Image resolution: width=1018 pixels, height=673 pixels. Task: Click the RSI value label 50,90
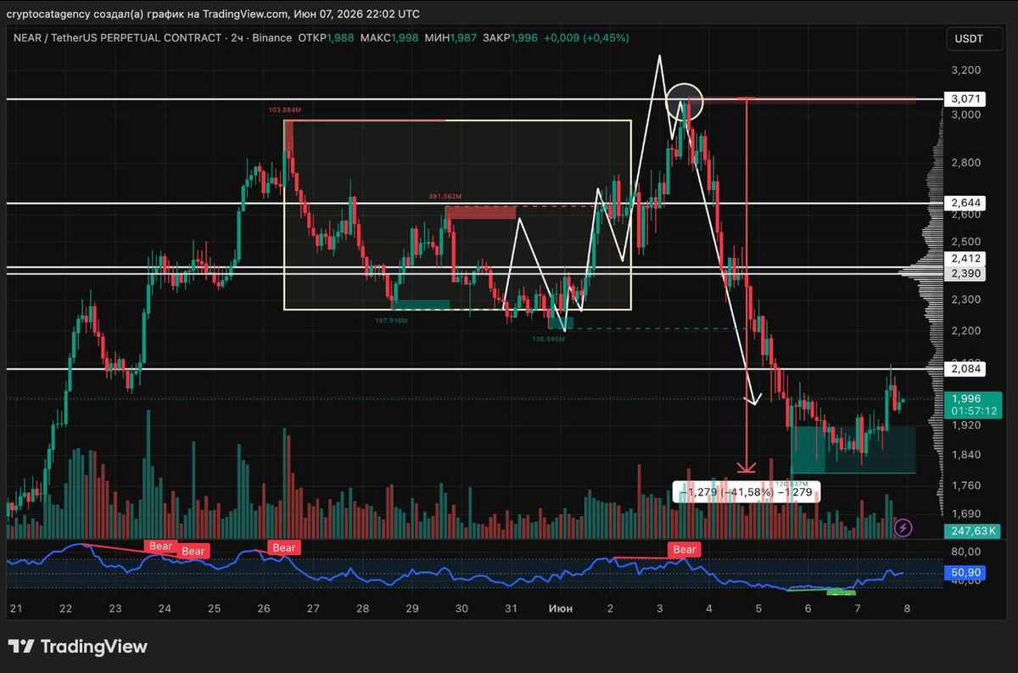click(966, 573)
